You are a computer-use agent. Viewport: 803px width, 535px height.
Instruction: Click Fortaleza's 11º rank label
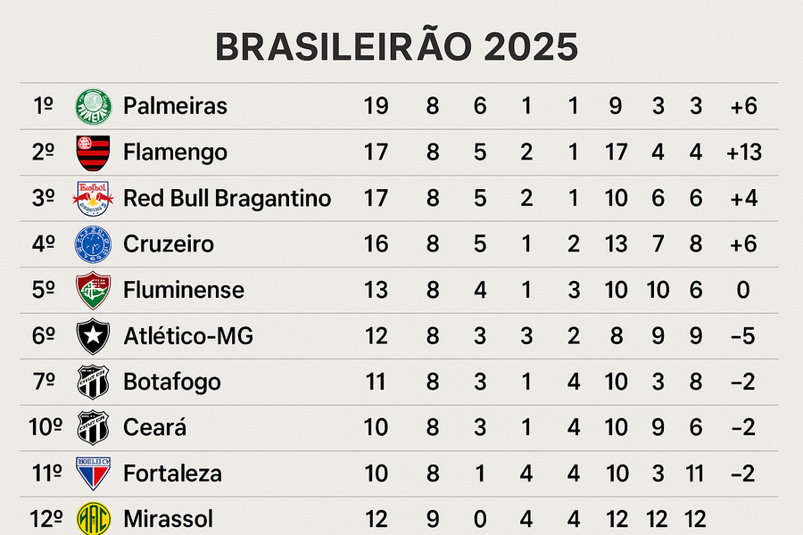tap(46, 473)
